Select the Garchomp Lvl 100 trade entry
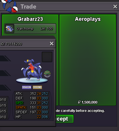The height and width of the screenshot is (131, 119). tap(30, 29)
